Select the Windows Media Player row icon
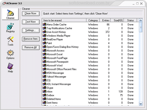This screenshot has height=110, width=147. [x=44, y=36]
